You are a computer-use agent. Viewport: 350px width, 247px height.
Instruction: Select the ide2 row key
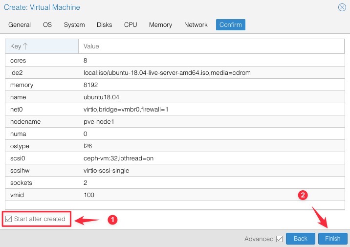tap(16, 73)
